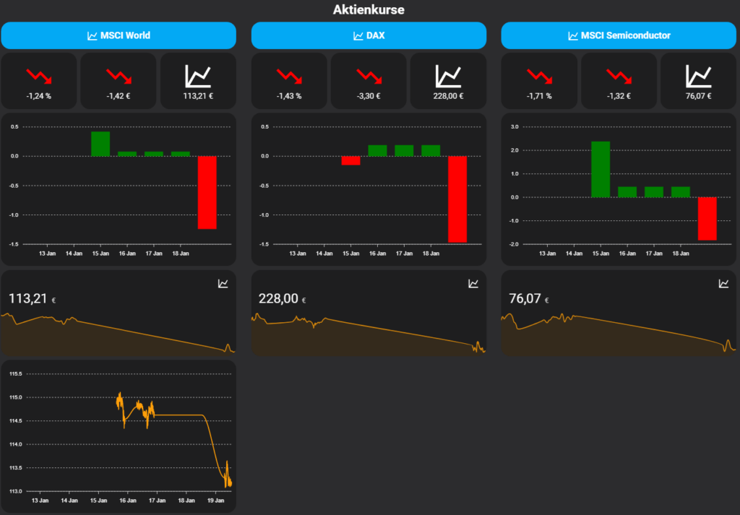Click the red arrow icon above -1,43 %
This screenshot has height=515, width=740.
(289, 74)
